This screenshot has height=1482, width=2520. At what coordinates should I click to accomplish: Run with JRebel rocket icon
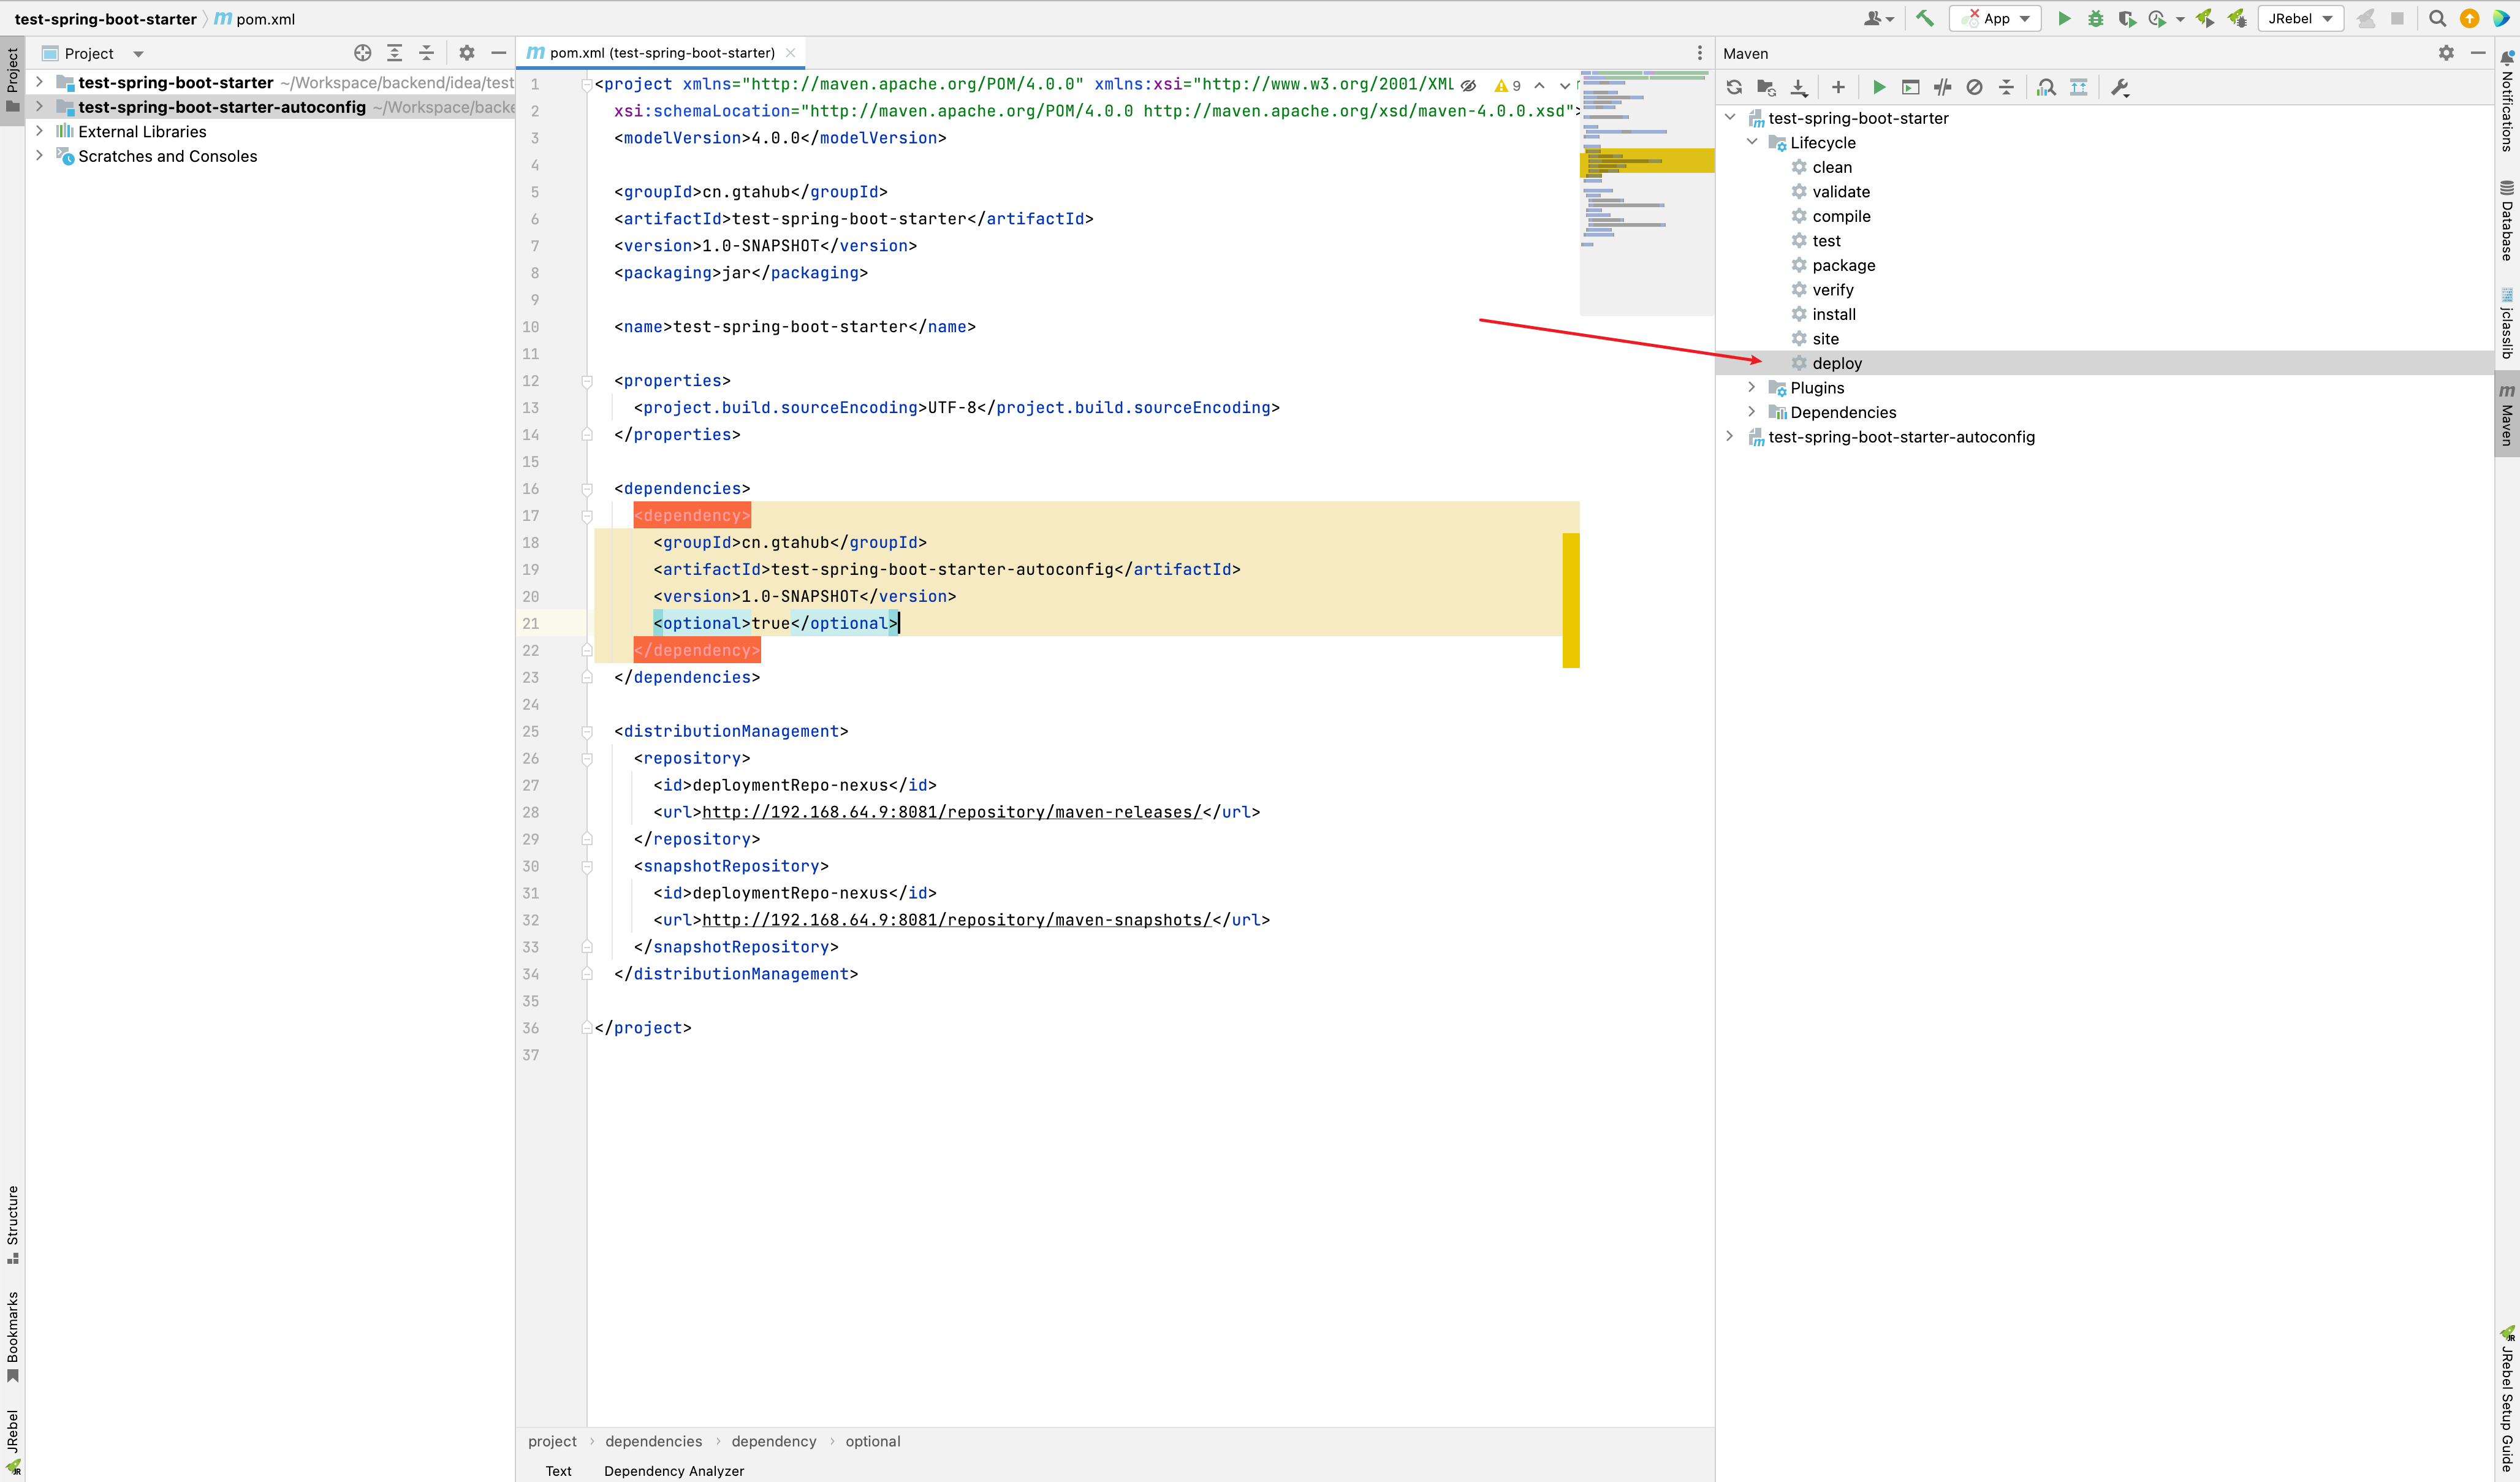point(2205,18)
